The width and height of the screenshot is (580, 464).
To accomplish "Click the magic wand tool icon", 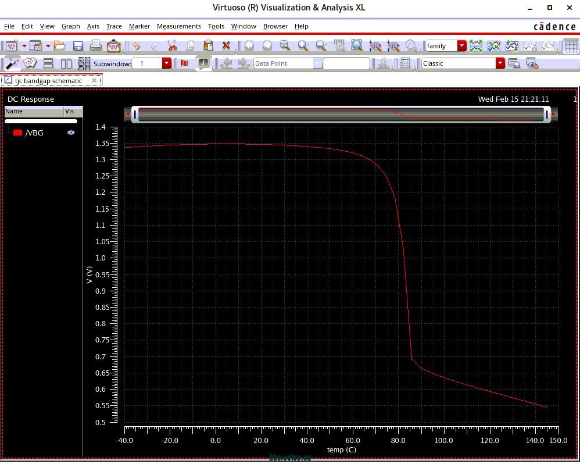I will pyautogui.click(x=12, y=63).
